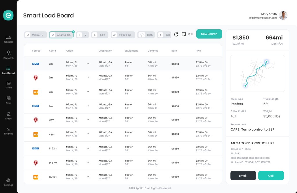
Task: Click the Call button for the broker
Action: tap(271, 175)
